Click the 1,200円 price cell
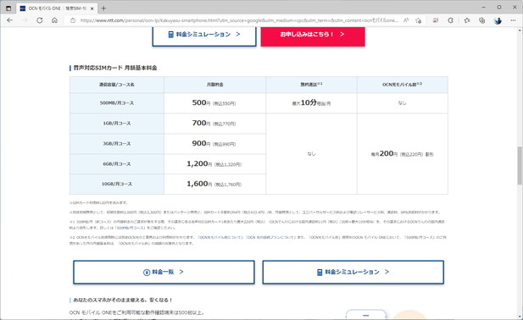Image resolution: width=523 pixels, height=320 pixels. [x=214, y=164]
